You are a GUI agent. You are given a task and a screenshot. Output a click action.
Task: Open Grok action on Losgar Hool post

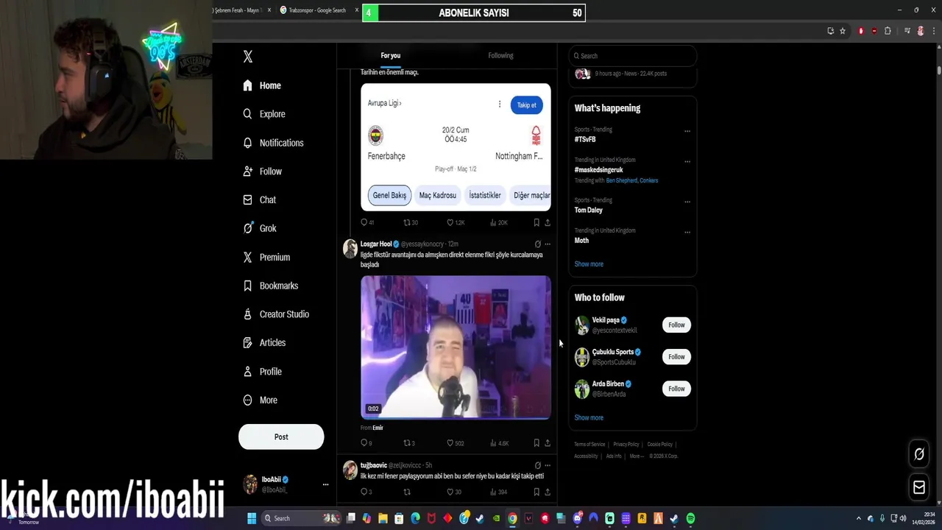click(537, 244)
